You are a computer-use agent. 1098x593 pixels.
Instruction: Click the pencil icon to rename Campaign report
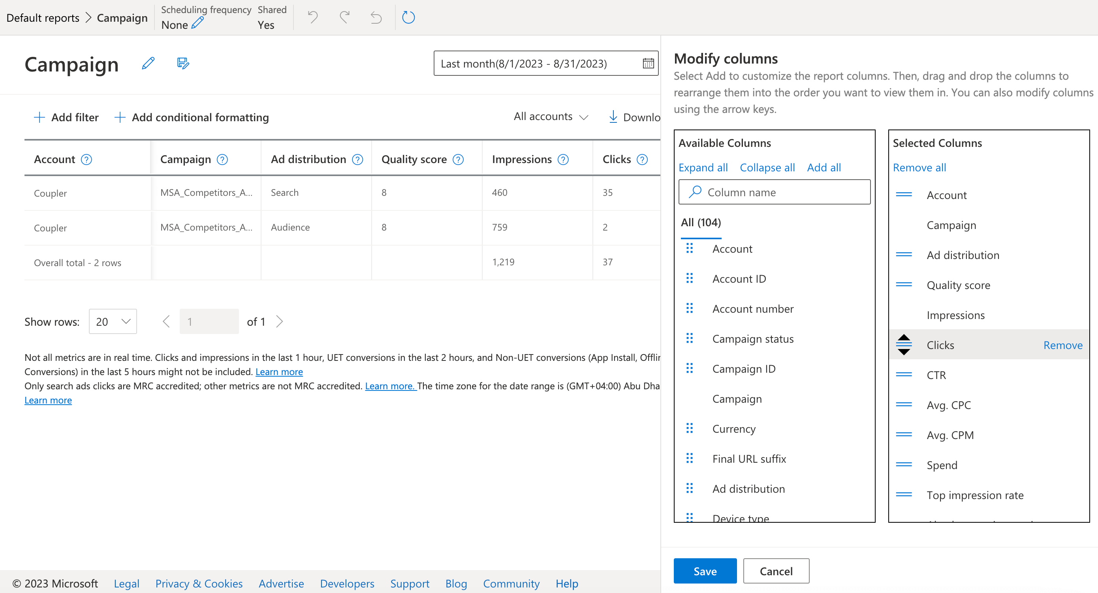(x=148, y=64)
